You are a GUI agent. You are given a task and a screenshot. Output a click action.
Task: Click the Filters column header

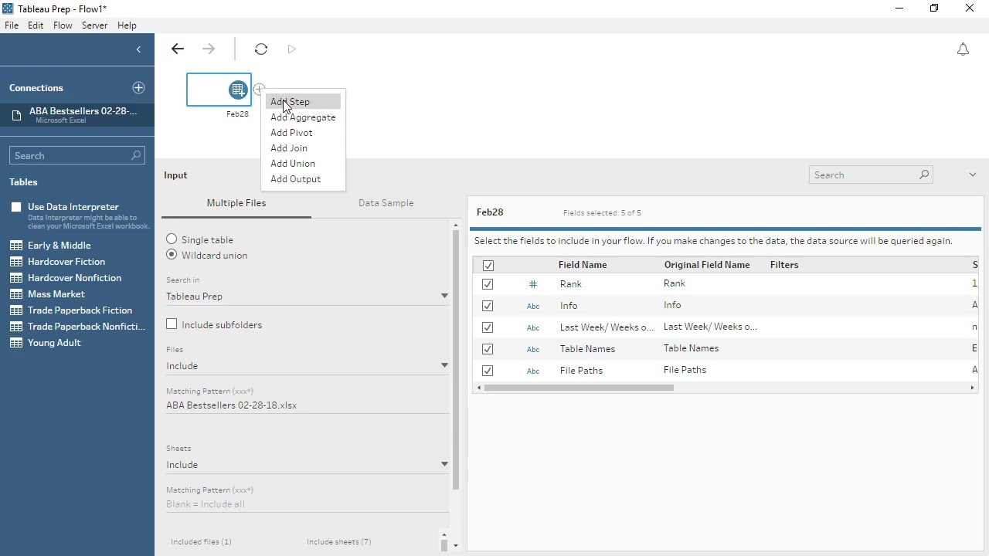(x=784, y=265)
